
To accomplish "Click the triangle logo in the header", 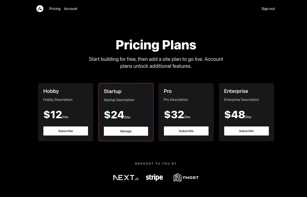I will click(40, 9).
